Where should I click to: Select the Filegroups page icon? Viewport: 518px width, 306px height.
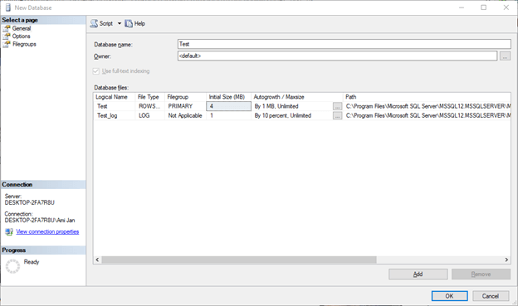(x=7, y=44)
